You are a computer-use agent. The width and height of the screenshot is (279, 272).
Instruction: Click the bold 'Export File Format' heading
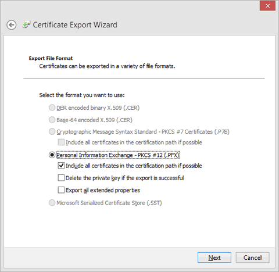(51, 58)
